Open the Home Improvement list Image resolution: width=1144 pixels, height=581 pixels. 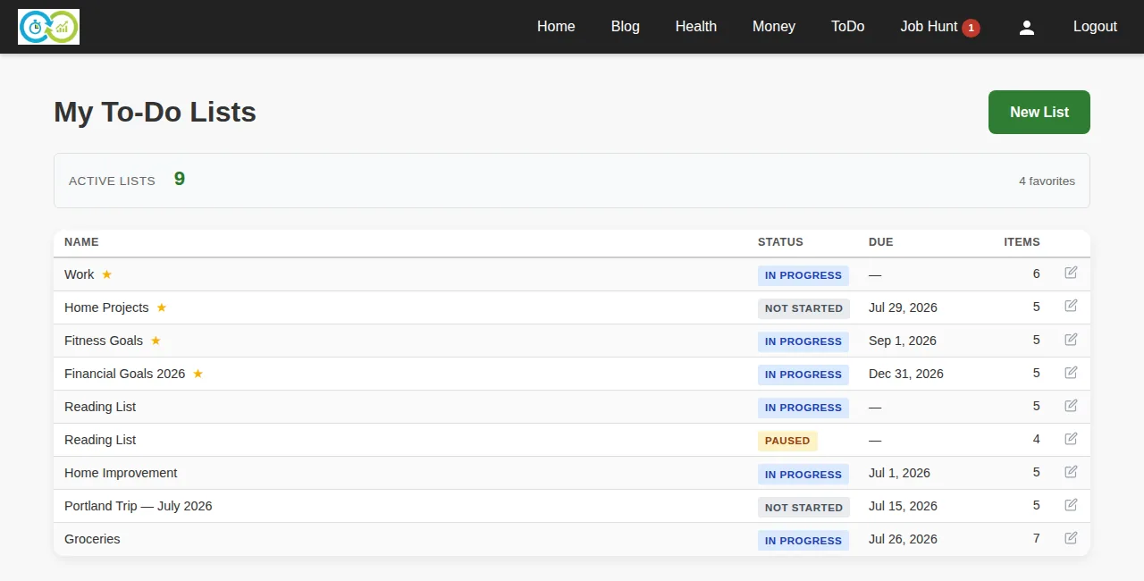121,473
